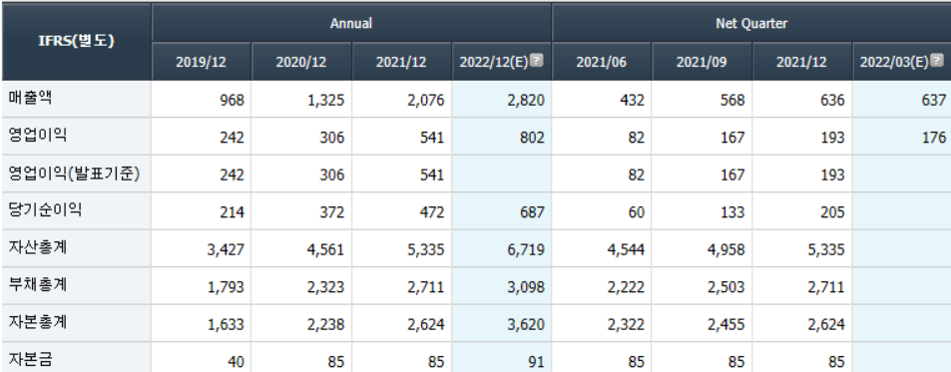The width and height of the screenshot is (951, 372).
Task: Click 영업이익 estimate 802
Action: coord(533,138)
